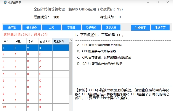
Task: Open the 电子表格 section
Action: pyautogui.click(x=91, y=27)
